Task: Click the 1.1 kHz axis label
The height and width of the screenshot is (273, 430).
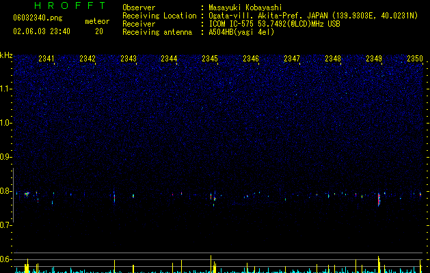Action: [x=5, y=89]
